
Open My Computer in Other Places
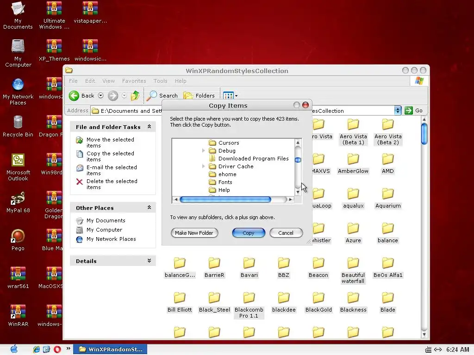[104, 230]
